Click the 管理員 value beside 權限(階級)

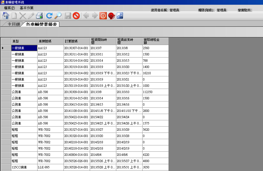(222, 10)
